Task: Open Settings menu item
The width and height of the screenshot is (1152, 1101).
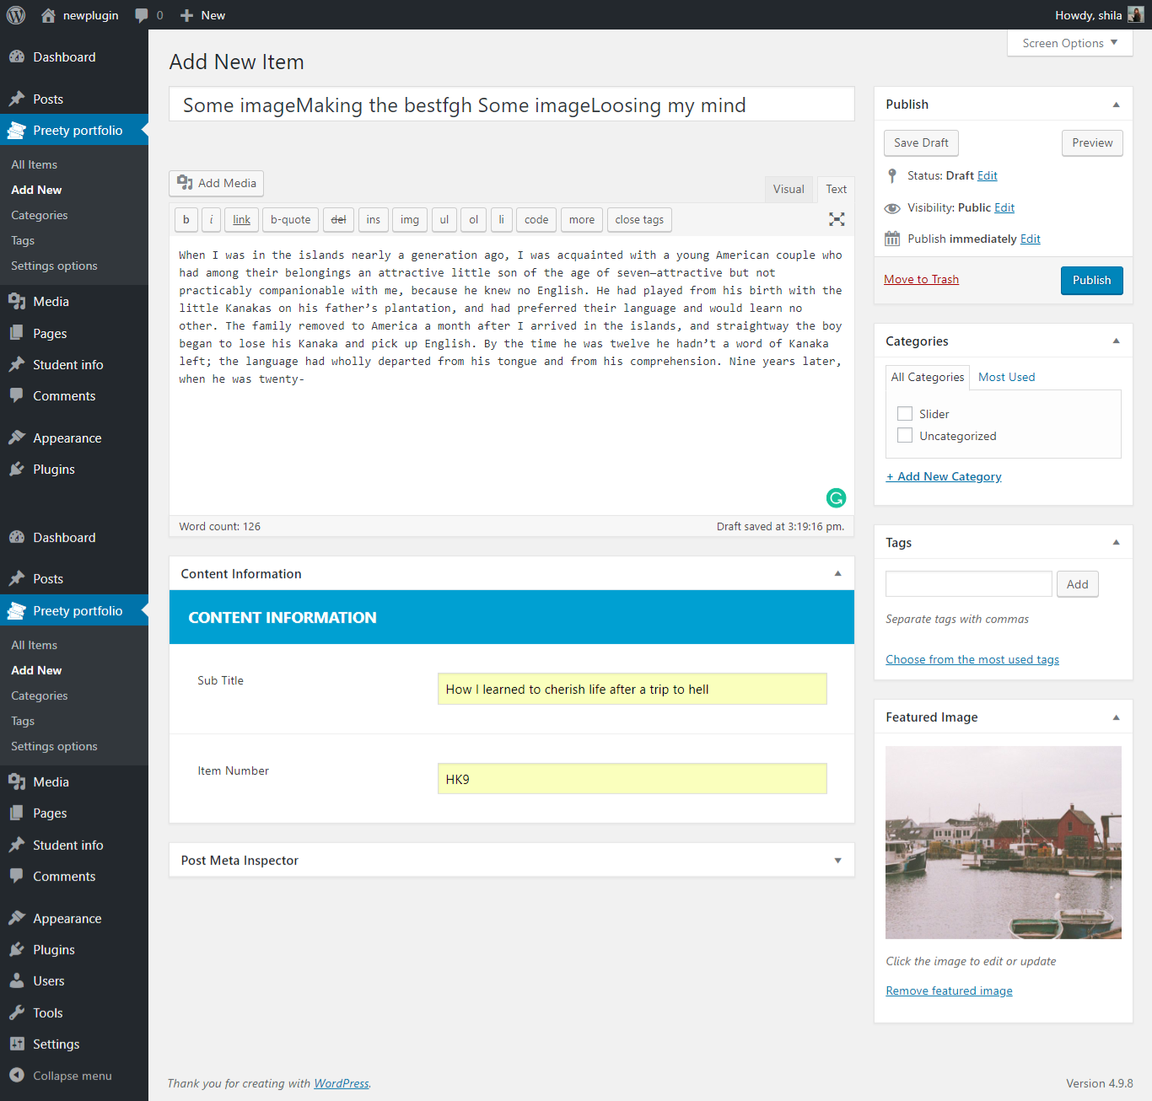Action: pyautogui.click(x=74, y=1045)
